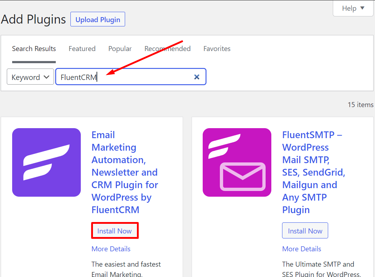Focus the plugin search input field

click(x=131, y=77)
